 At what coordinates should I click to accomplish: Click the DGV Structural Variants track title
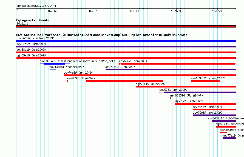pyautogui.click(x=102, y=35)
